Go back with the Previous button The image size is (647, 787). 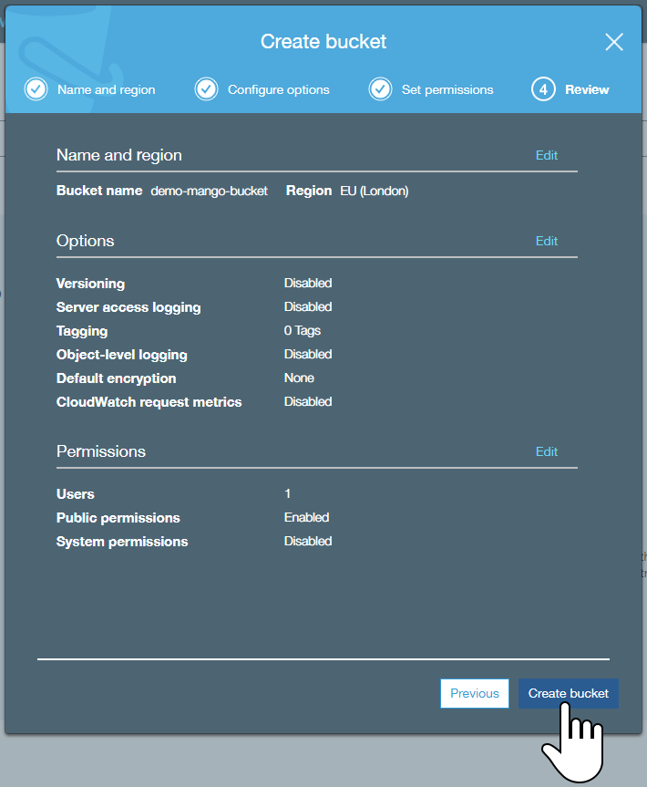pyautogui.click(x=475, y=693)
